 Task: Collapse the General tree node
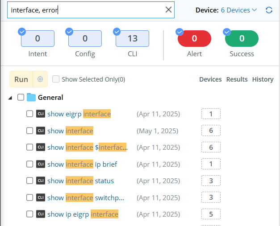point(10,98)
